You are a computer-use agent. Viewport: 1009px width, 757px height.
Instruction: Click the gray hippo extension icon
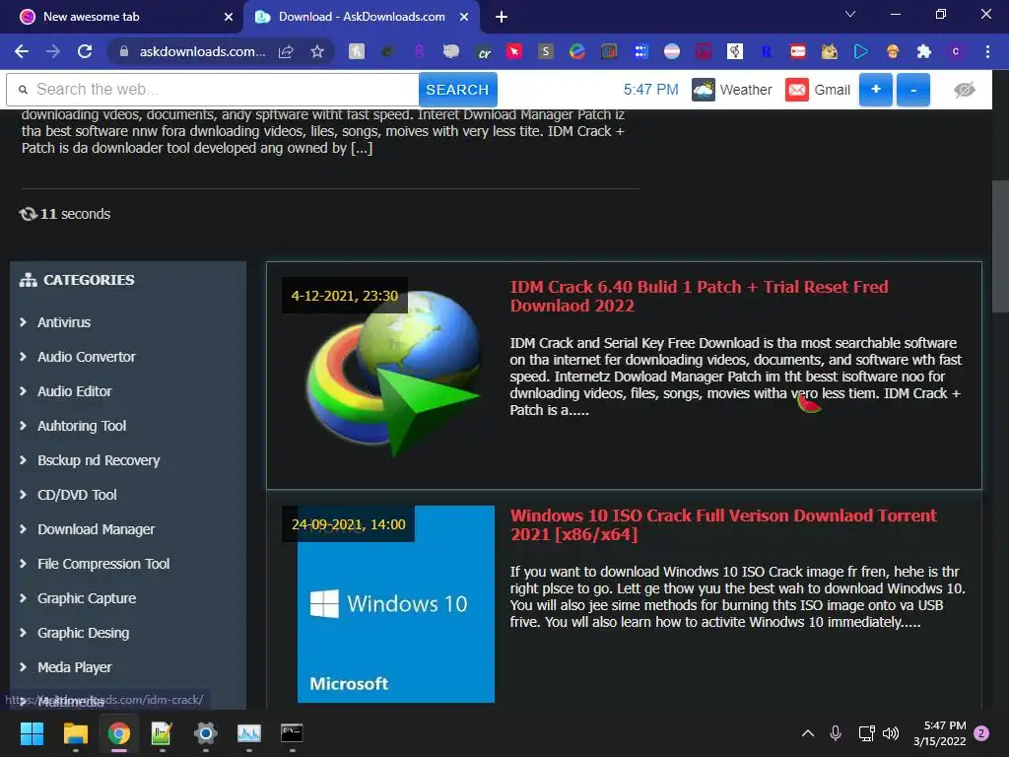pyautogui.click(x=451, y=51)
